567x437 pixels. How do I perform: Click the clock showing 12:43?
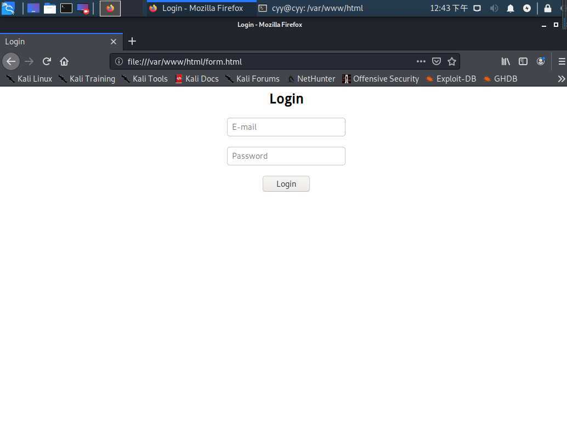click(x=449, y=8)
